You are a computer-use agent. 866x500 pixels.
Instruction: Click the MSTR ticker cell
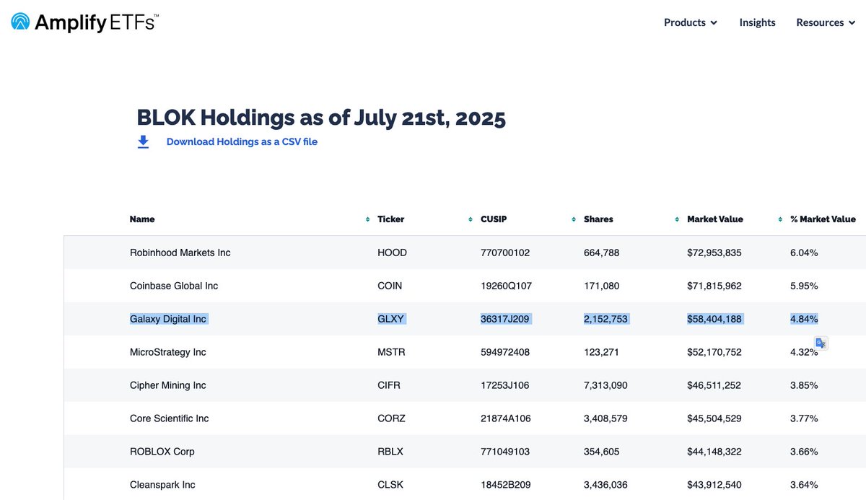coord(391,352)
